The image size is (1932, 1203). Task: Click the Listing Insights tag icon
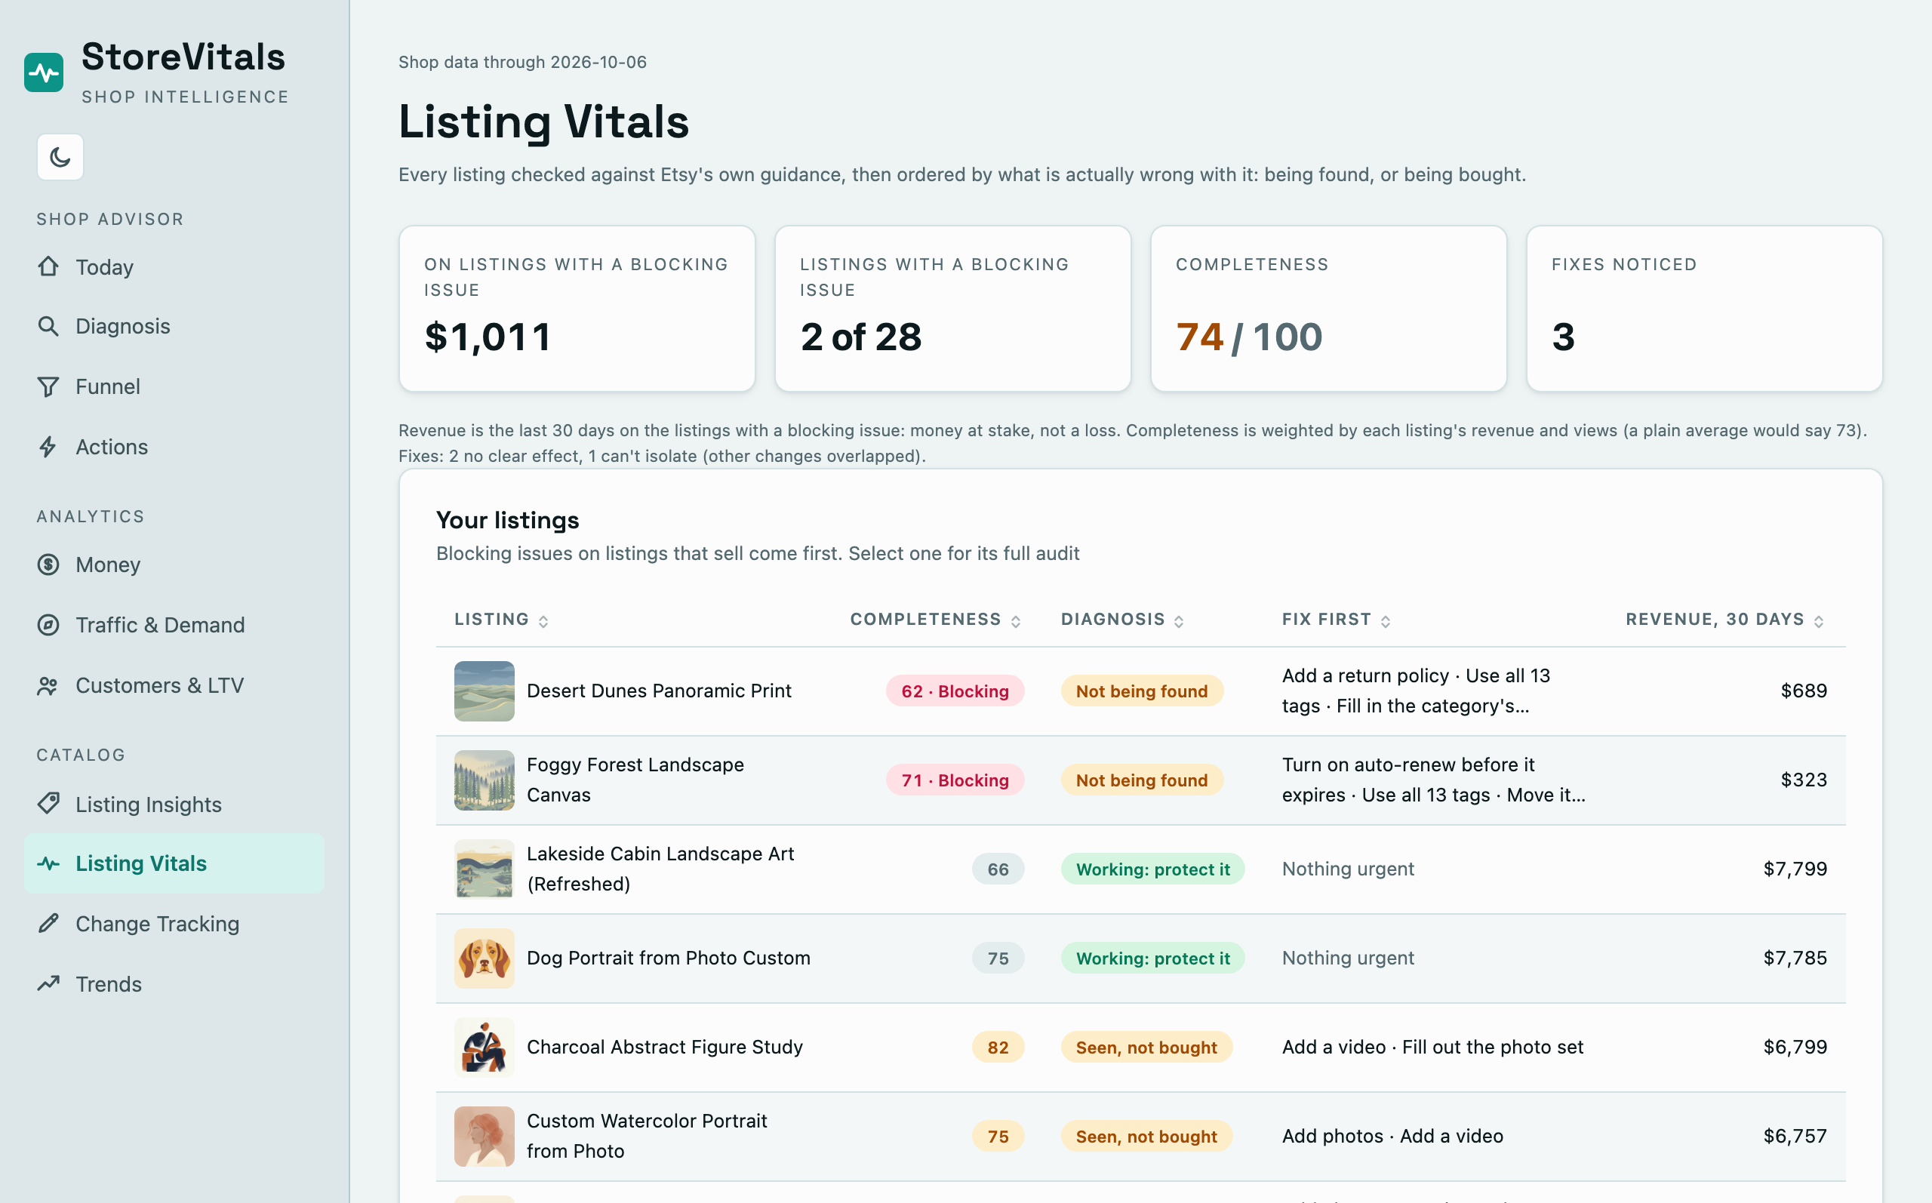coord(48,804)
